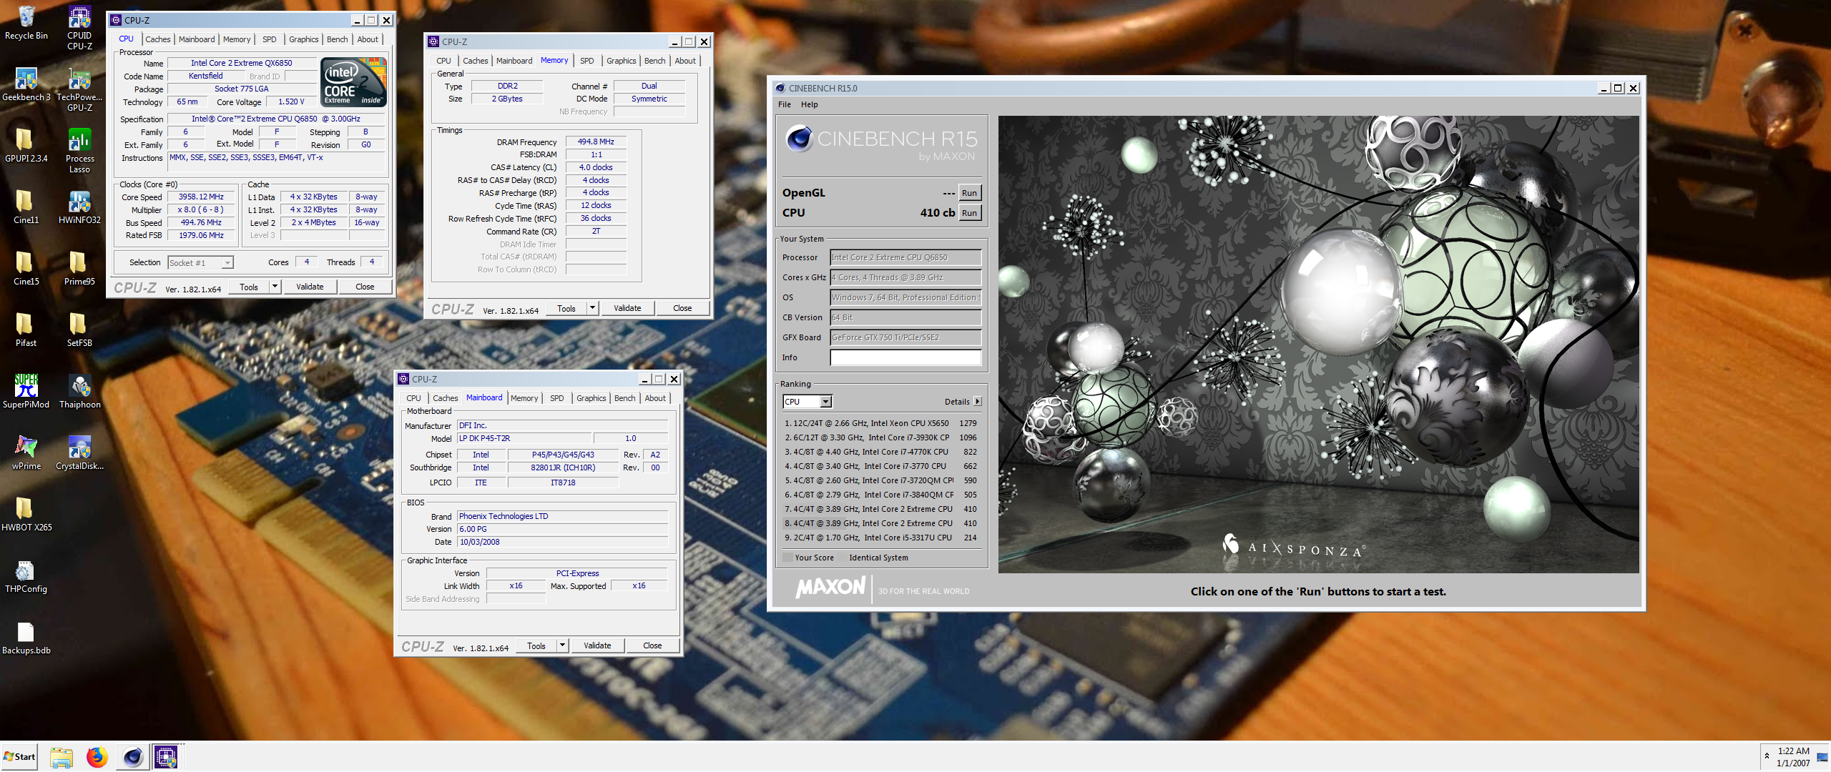The image size is (1831, 772).
Task: Launch the CPUID CPU-Z desktop shortcut
Action: [x=79, y=27]
